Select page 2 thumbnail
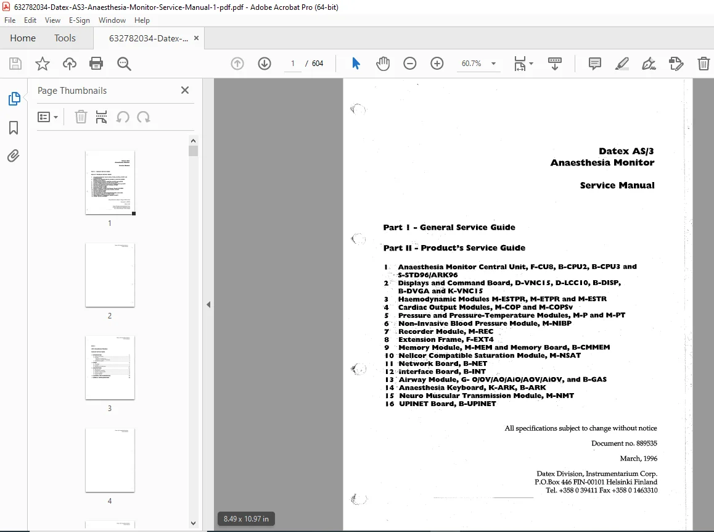Viewport: 714px width, 532px height. pos(110,275)
